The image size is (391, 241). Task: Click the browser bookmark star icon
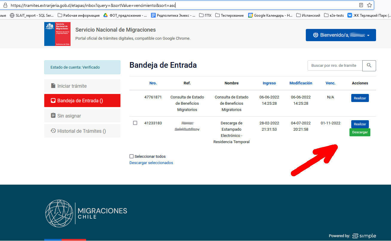tap(369, 5)
